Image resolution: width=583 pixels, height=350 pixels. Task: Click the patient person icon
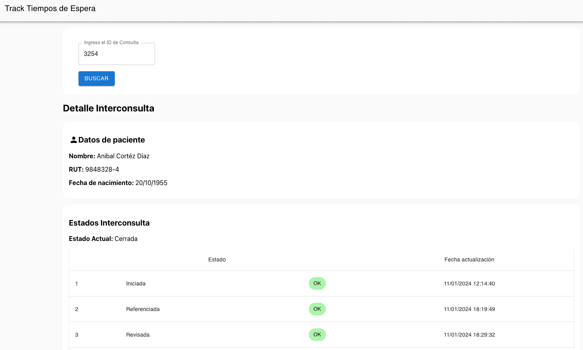73,140
